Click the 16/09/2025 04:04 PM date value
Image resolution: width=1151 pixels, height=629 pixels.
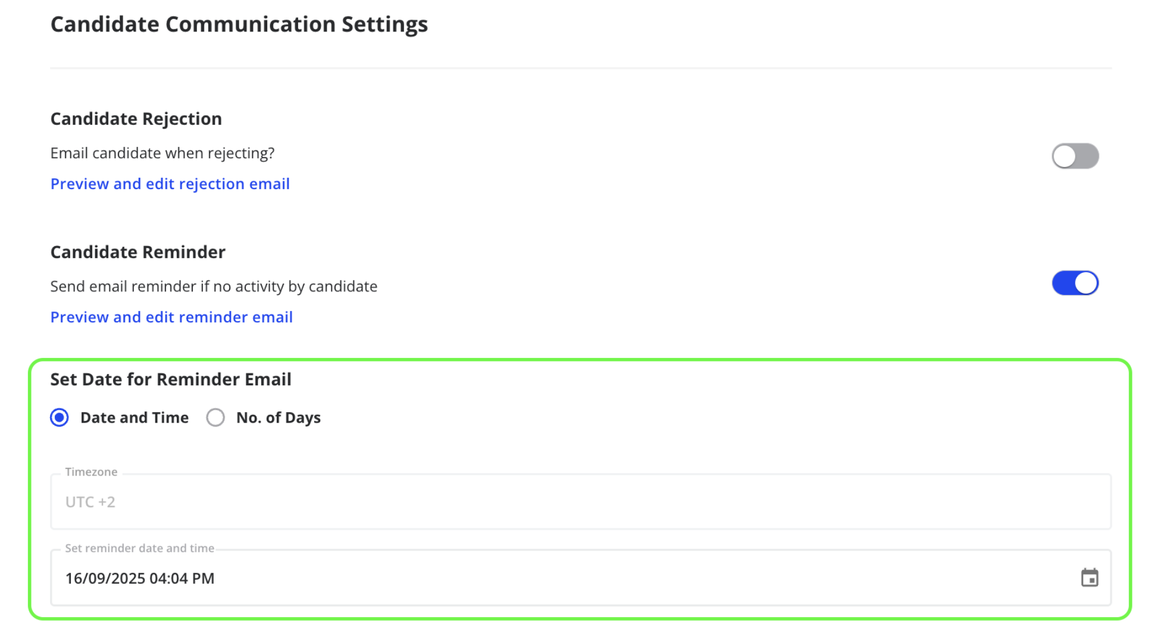point(140,578)
